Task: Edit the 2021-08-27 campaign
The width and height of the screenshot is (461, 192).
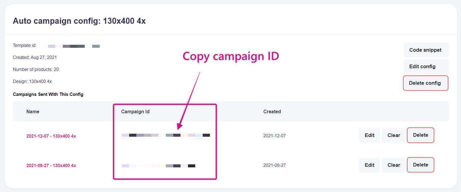Action: (x=369, y=165)
